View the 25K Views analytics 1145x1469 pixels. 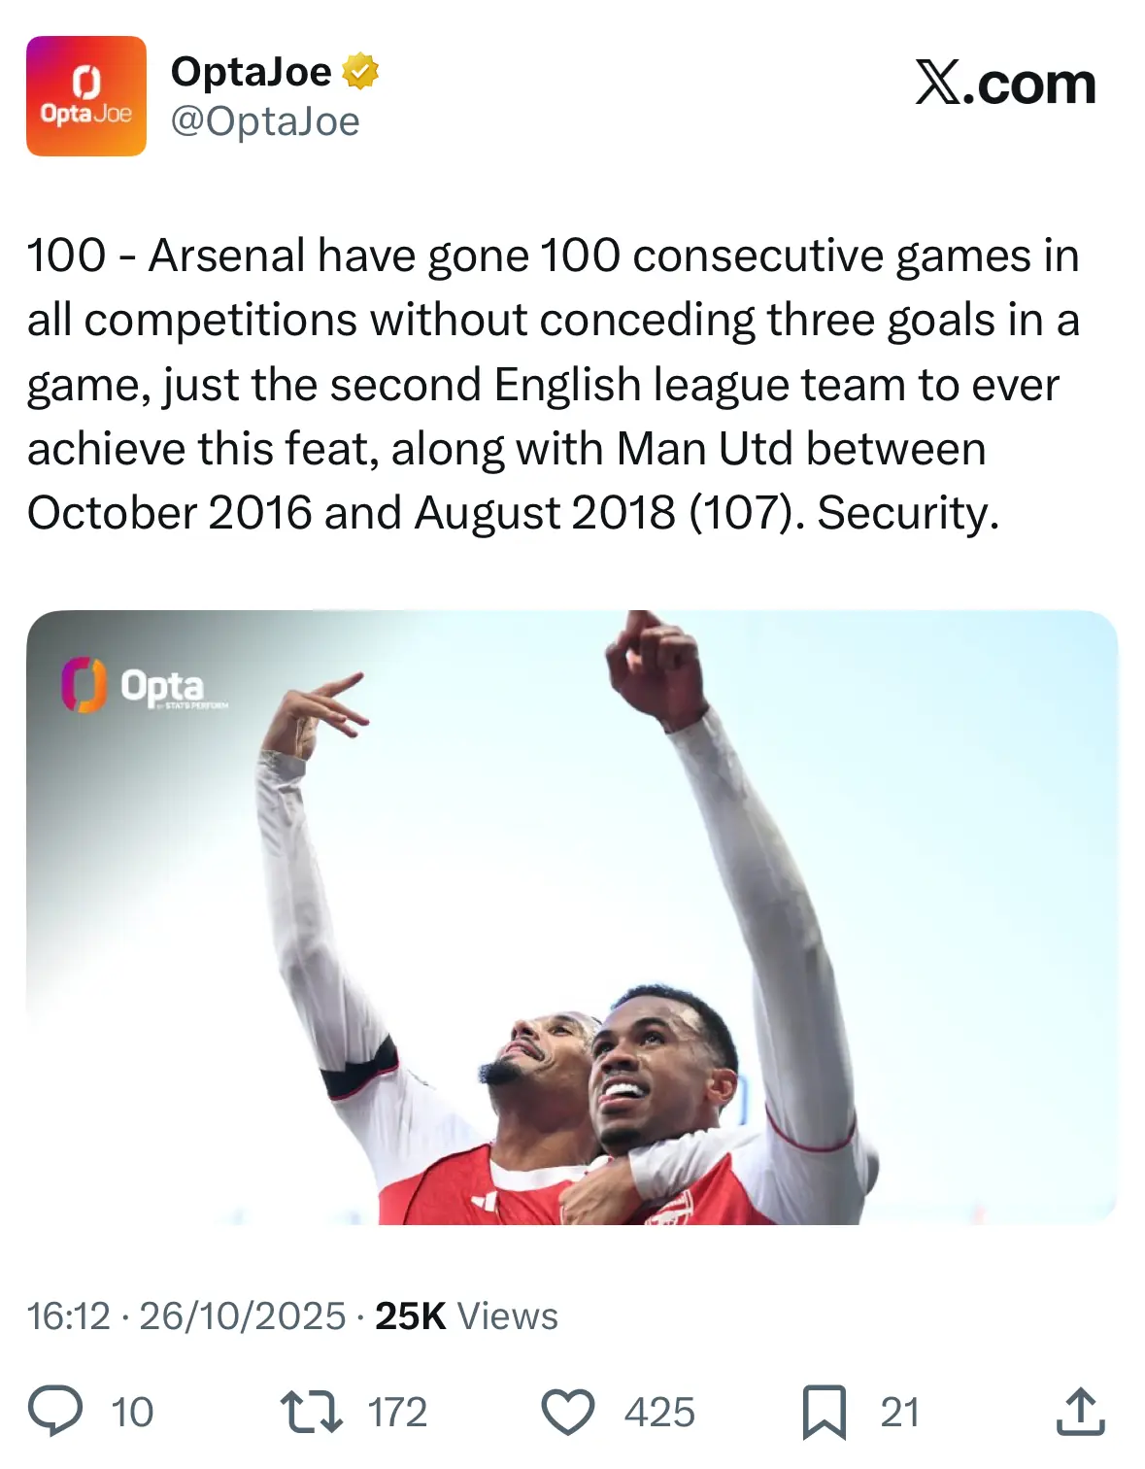466,1316
